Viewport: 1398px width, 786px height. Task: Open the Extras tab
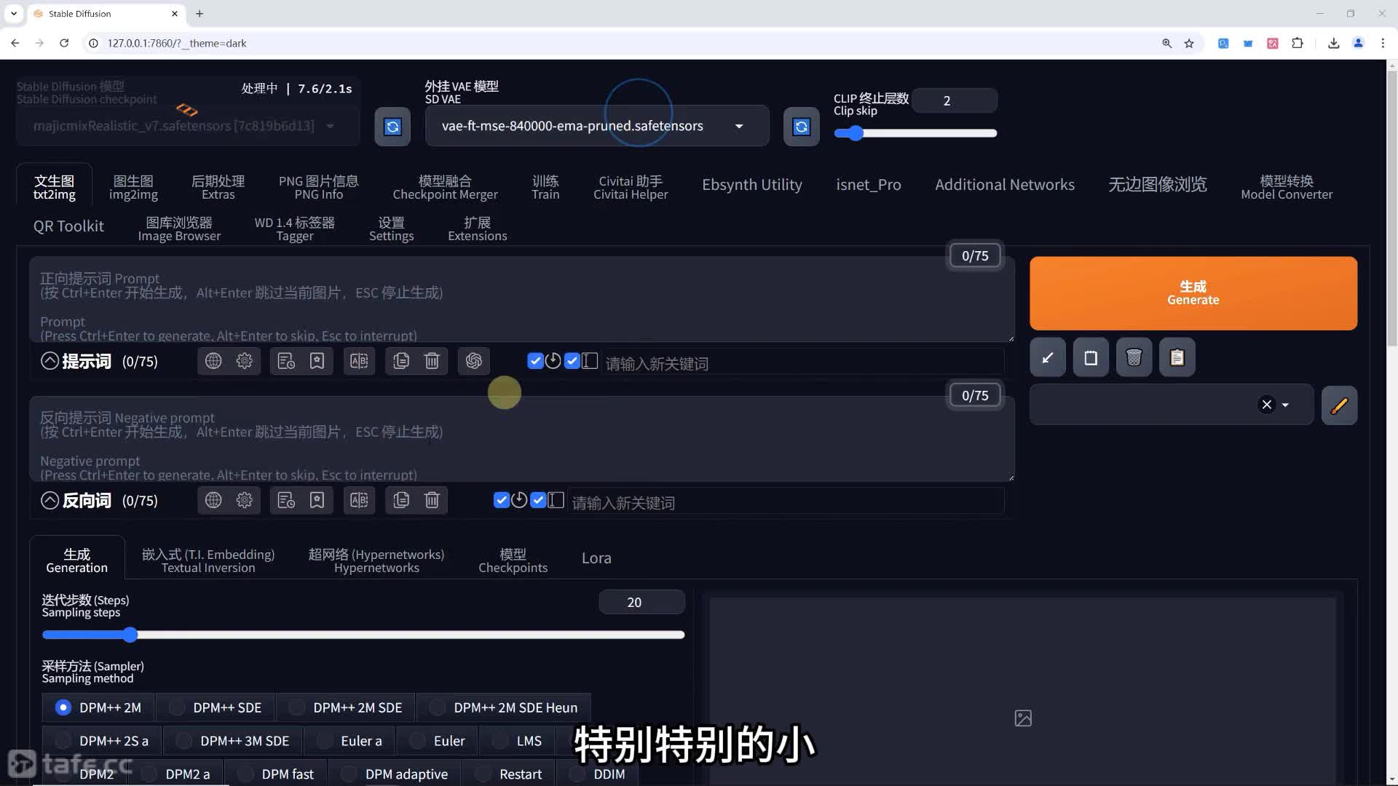click(218, 187)
